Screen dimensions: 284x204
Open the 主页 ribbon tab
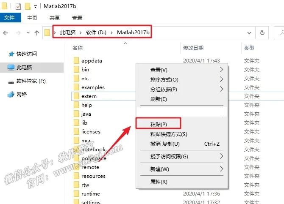click(32, 18)
